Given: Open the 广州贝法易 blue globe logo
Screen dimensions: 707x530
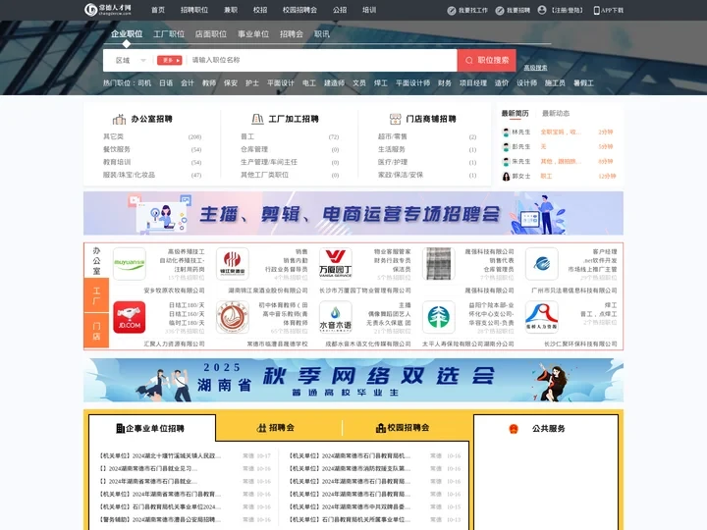Looking at the screenshot, I should [541, 264].
